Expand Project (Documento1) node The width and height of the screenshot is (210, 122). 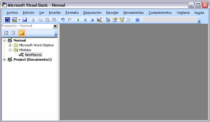tap(5, 60)
